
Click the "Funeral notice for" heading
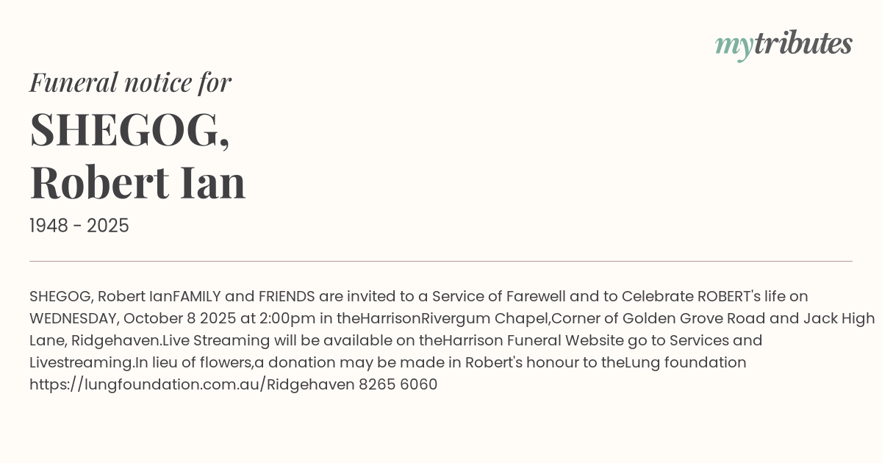point(131,82)
